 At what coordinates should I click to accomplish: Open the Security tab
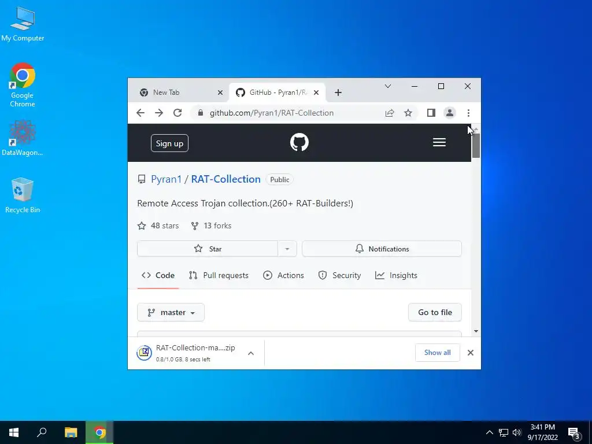coord(339,275)
